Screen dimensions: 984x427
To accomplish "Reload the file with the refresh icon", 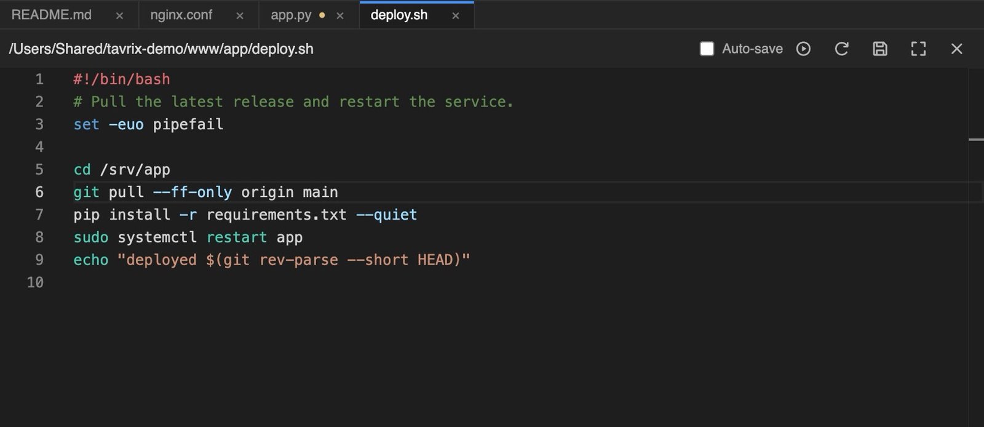I will pyautogui.click(x=841, y=49).
